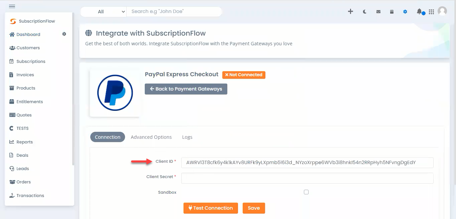Click the Test Connection button
This screenshot has height=219, width=456.
click(211, 208)
